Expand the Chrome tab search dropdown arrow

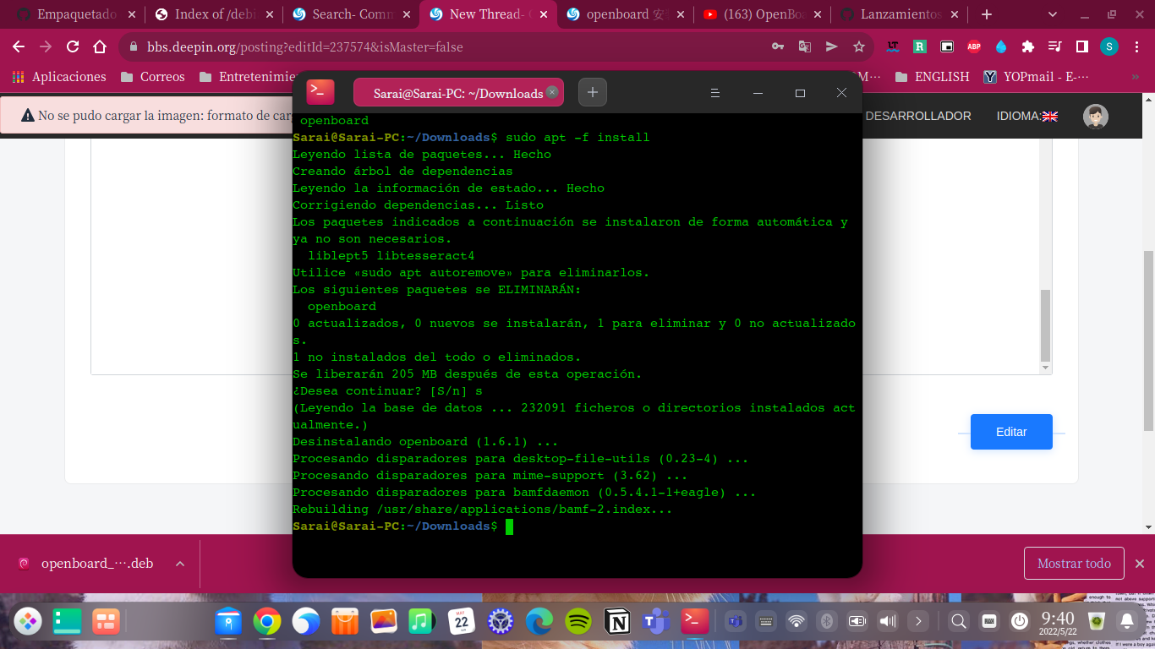pyautogui.click(x=1053, y=14)
